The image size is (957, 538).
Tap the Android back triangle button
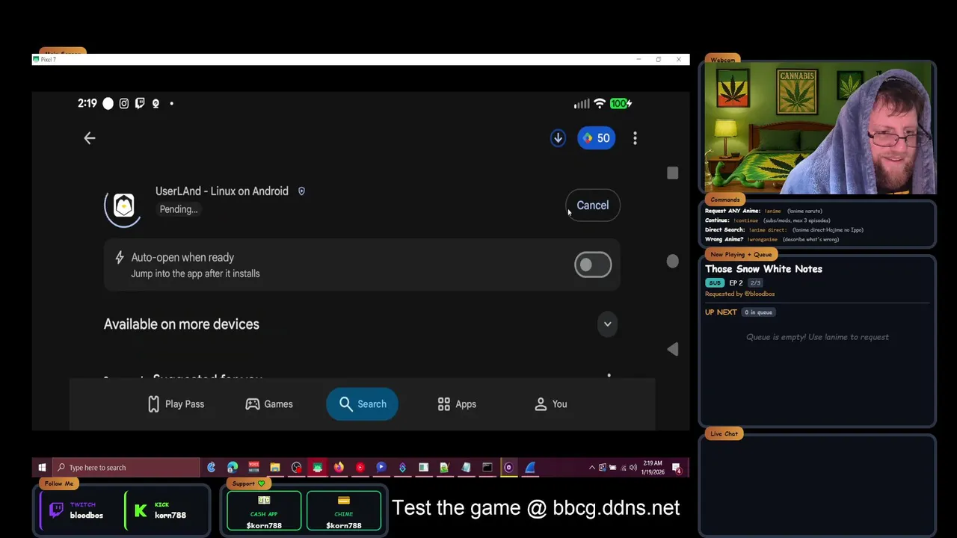click(672, 349)
